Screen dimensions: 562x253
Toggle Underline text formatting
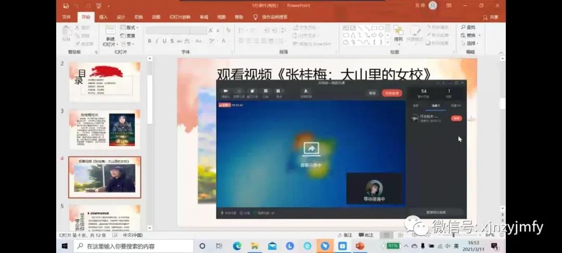[164, 41]
